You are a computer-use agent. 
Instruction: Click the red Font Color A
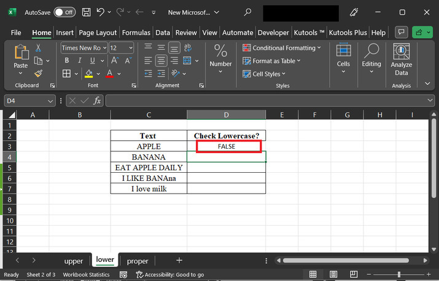pos(109,74)
